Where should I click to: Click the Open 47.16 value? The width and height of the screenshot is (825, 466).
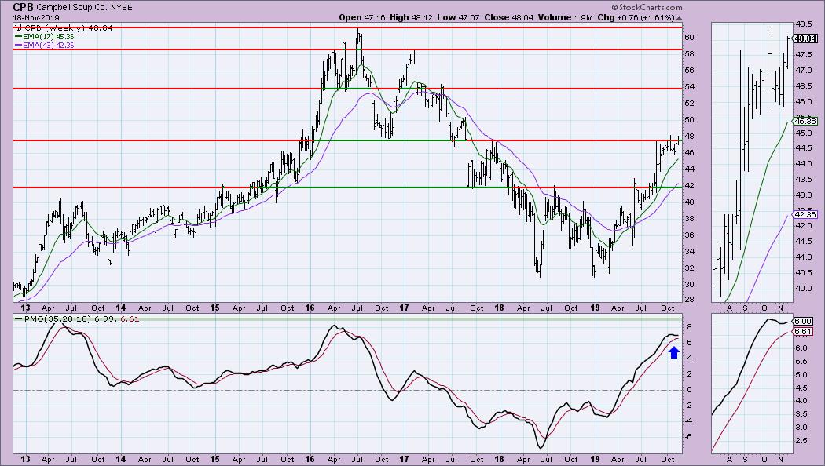click(362, 17)
